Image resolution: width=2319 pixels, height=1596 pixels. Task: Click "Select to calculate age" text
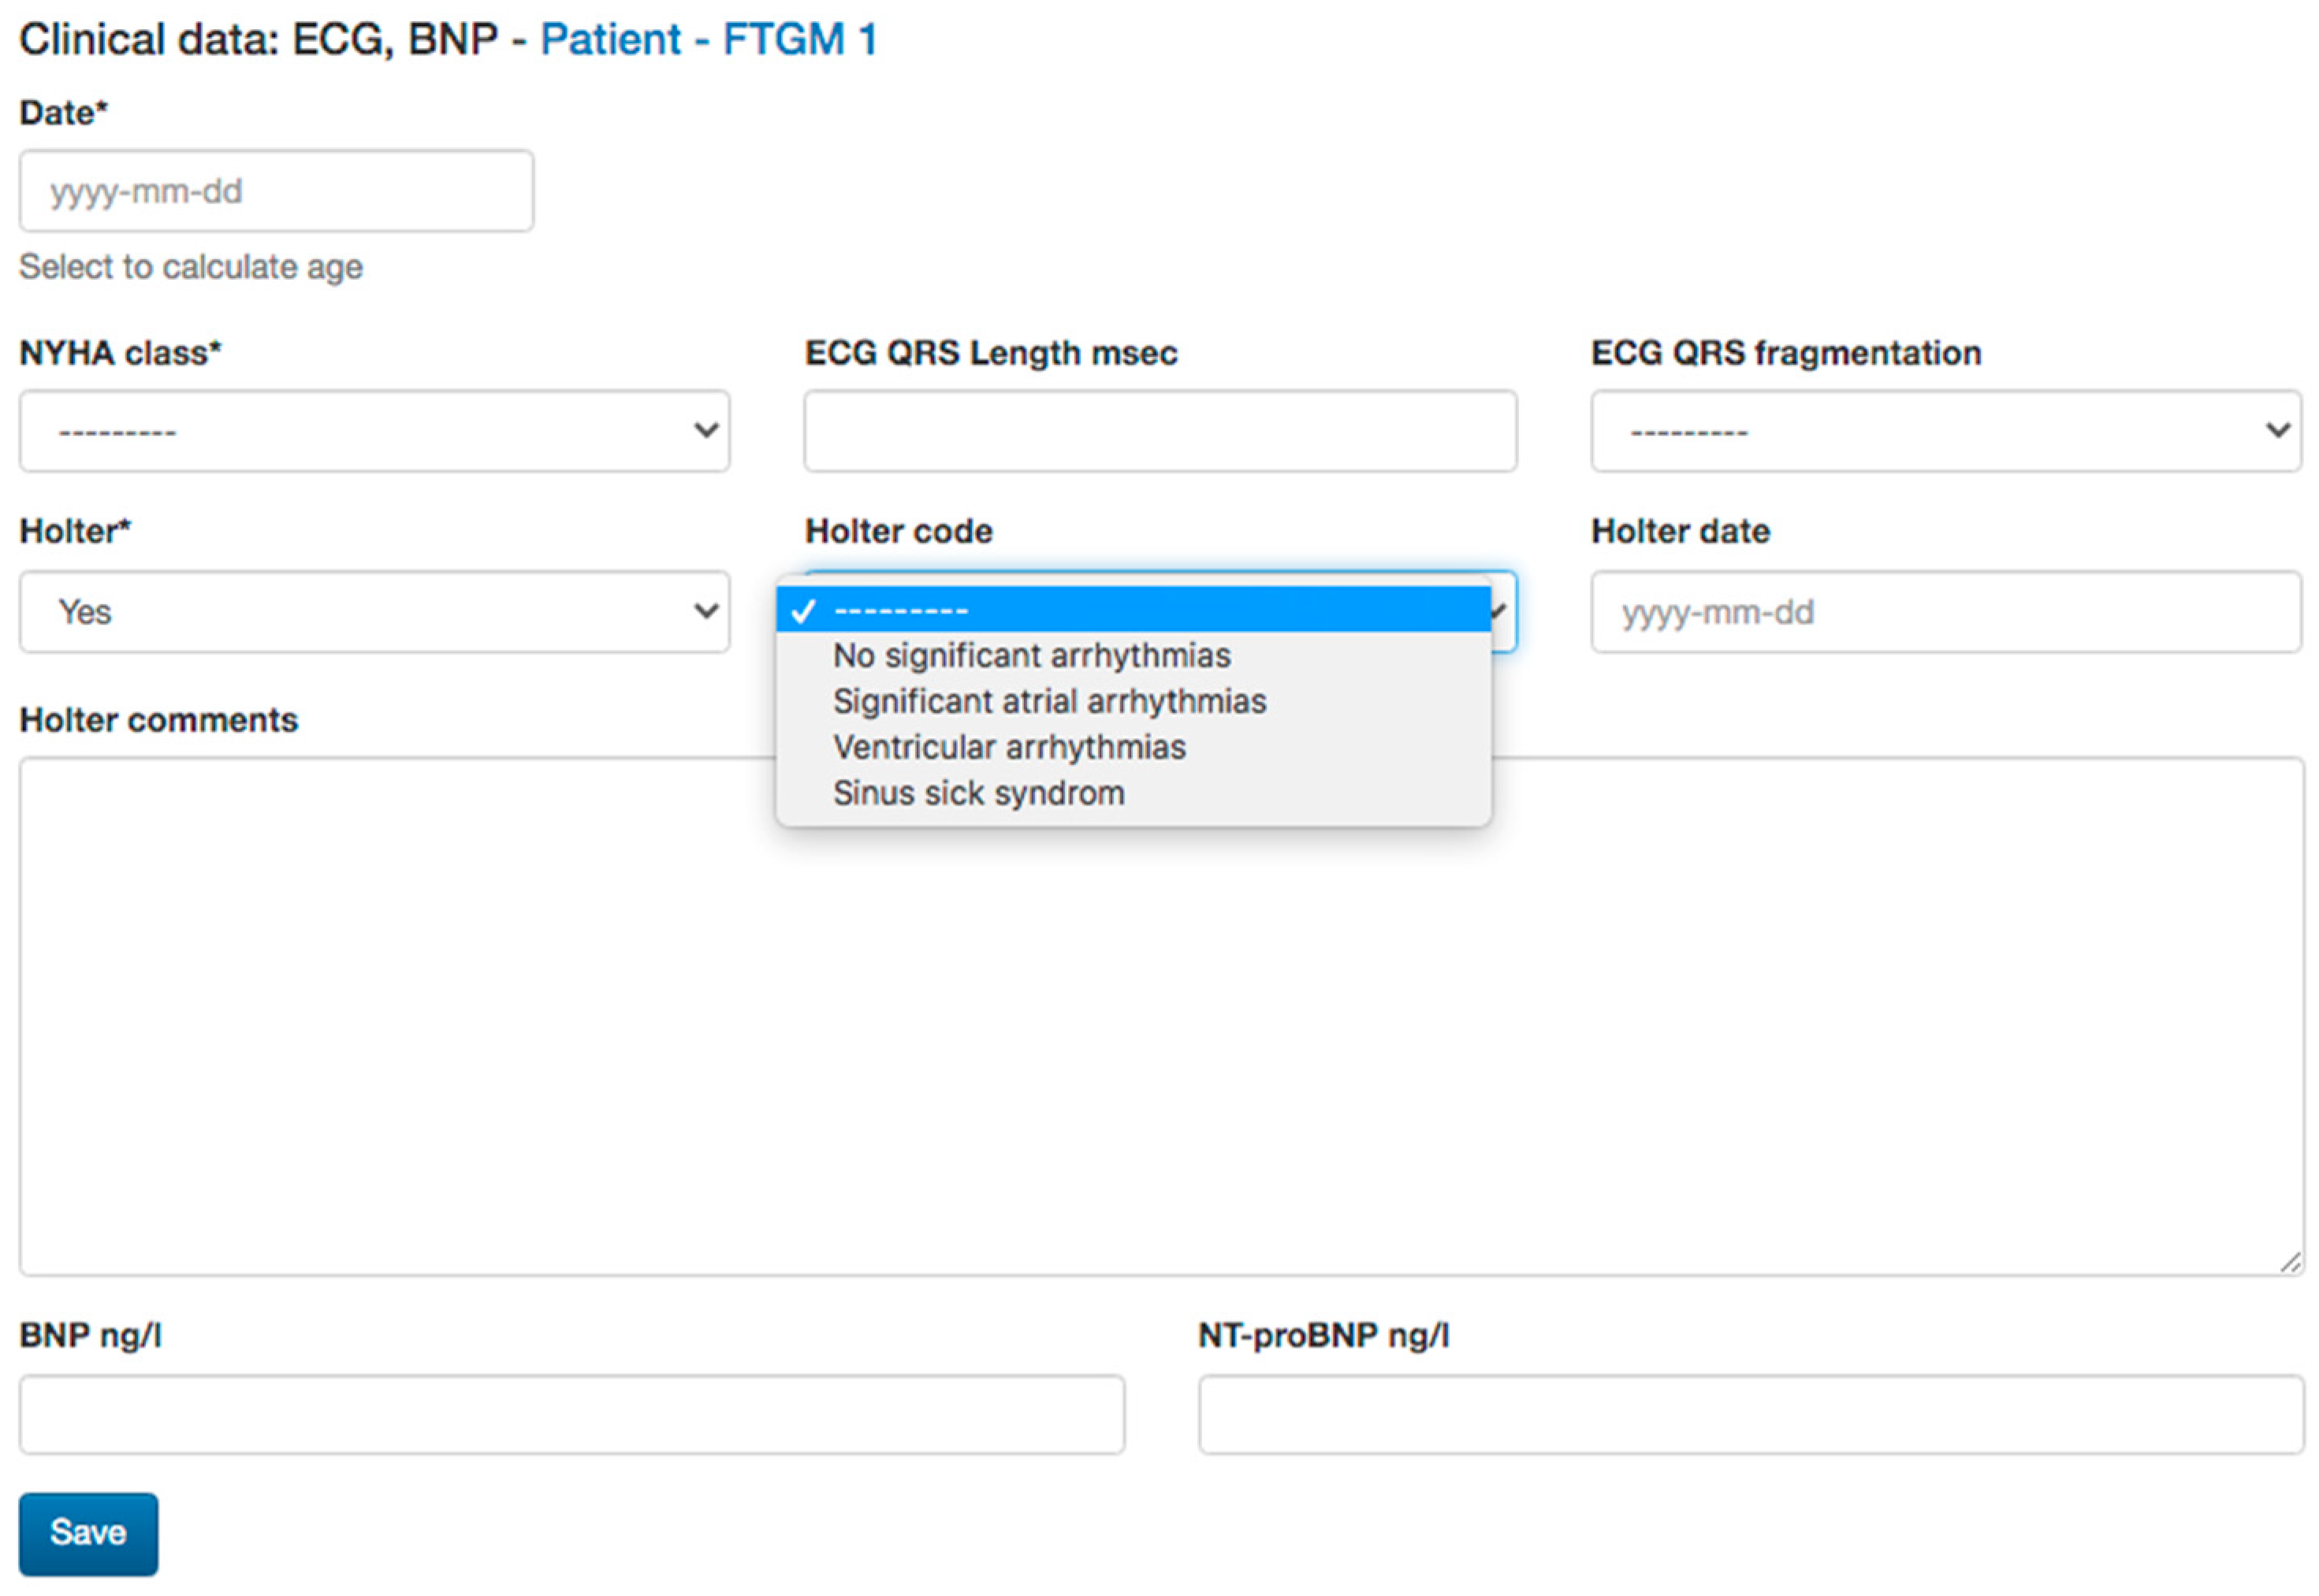[190, 266]
